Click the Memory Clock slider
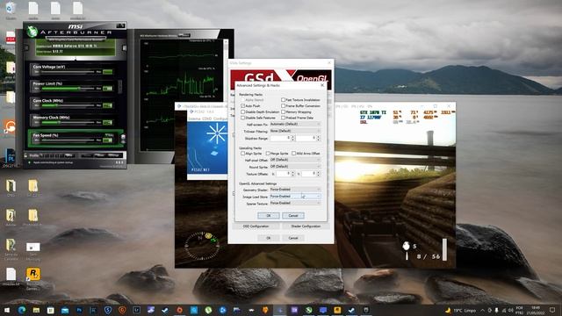562x316 pixels. [x=67, y=123]
